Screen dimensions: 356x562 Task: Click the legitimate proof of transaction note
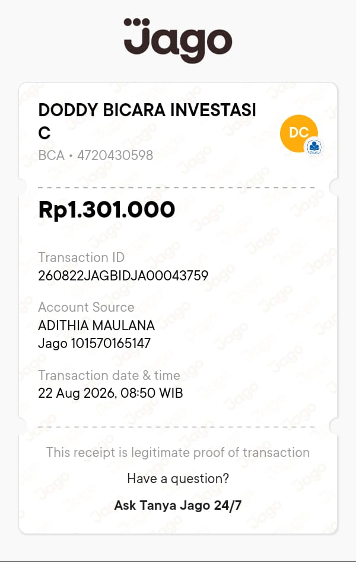click(x=177, y=453)
